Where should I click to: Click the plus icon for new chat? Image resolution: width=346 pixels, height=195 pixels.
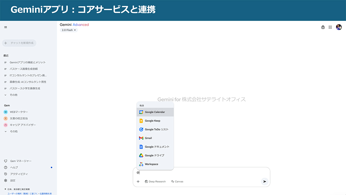tap(6, 43)
